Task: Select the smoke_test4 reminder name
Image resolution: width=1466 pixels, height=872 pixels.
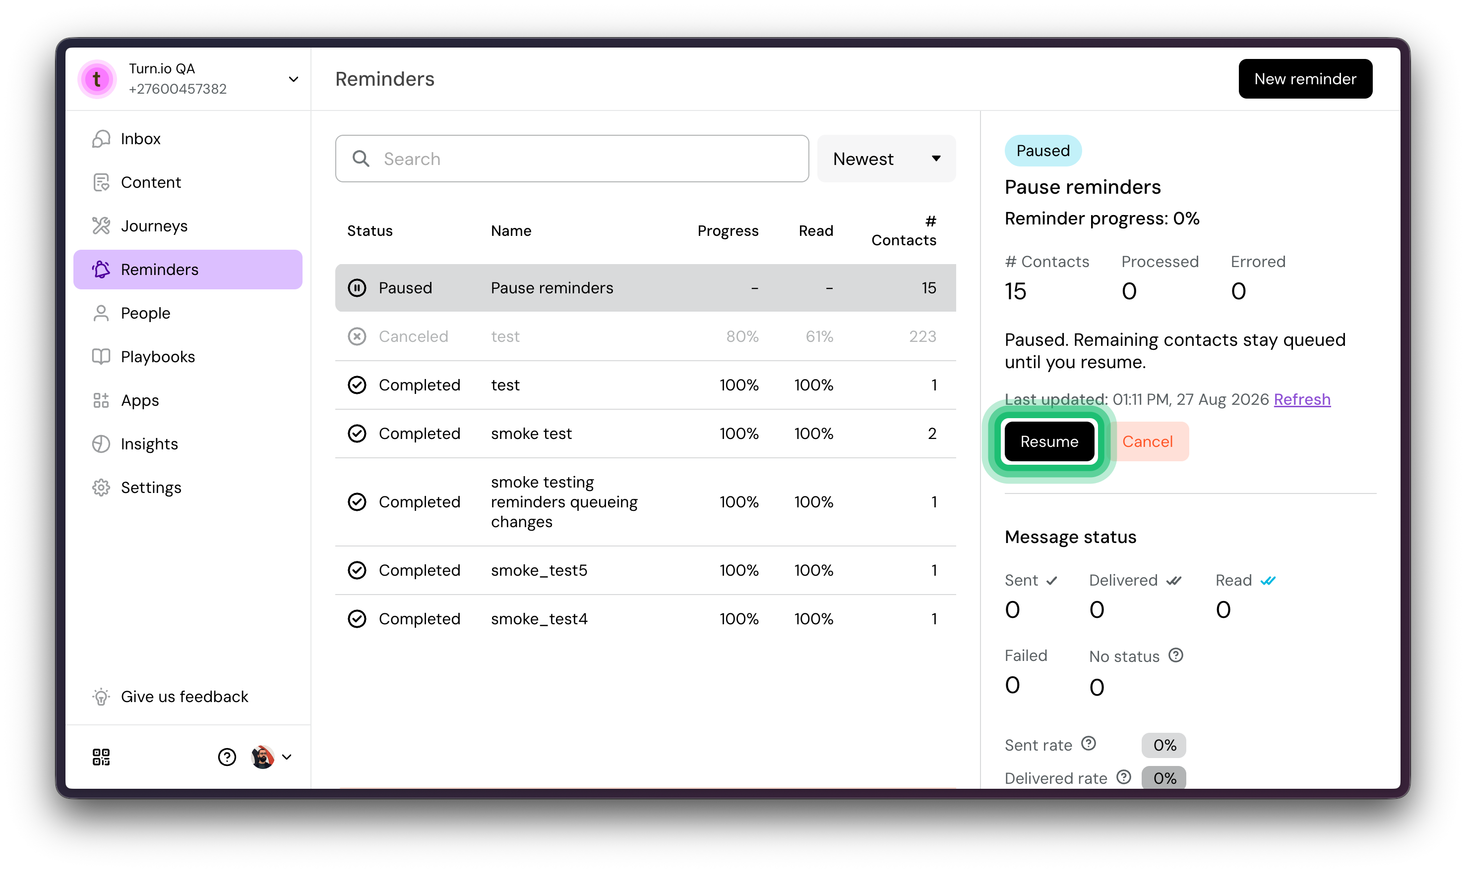Action: (539, 619)
